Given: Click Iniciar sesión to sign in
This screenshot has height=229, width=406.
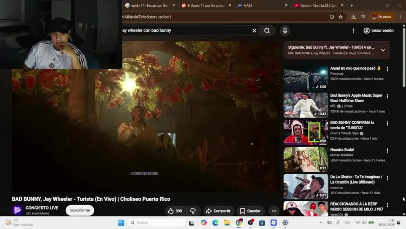Looking at the screenshot, I should [x=378, y=31].
